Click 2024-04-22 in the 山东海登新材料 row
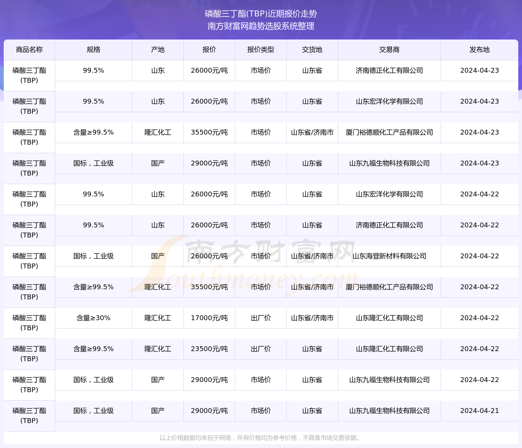Screen dimensions: 522x448 (479, 256)
